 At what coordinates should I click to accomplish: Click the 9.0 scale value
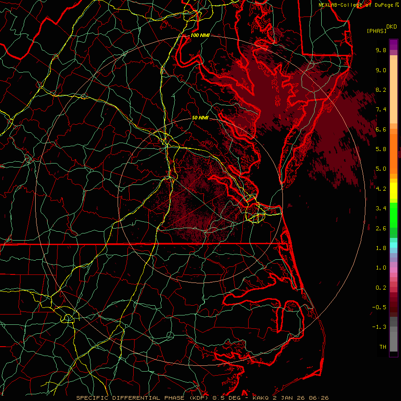[381, 70]
